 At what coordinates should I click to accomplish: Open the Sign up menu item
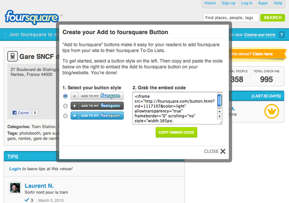click(228, 3)
